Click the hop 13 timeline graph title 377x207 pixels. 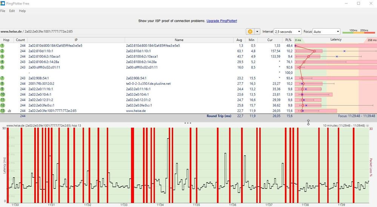coord(43,126)
